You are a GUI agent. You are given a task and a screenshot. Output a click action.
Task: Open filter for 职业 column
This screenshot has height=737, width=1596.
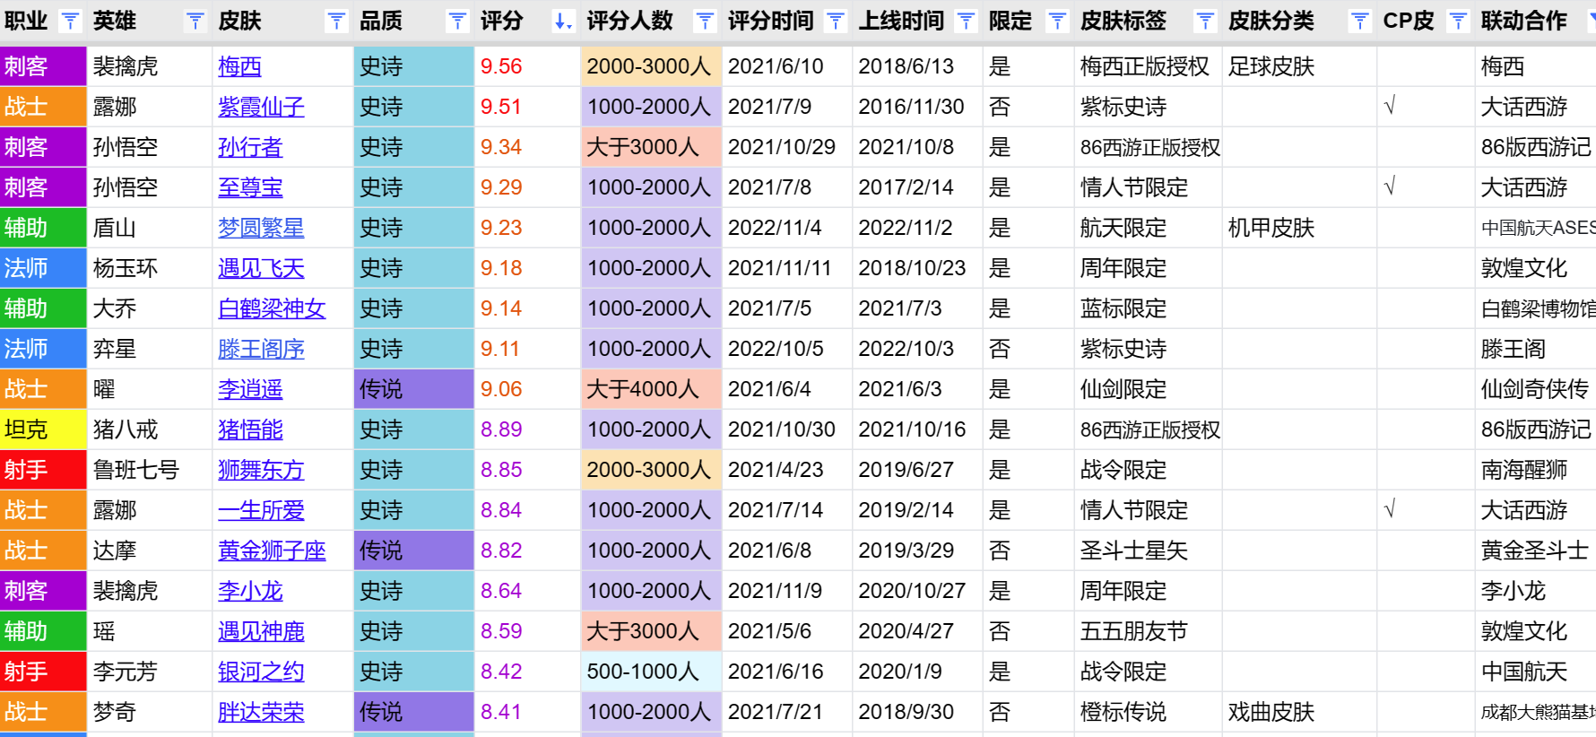[x=70, y=21]
